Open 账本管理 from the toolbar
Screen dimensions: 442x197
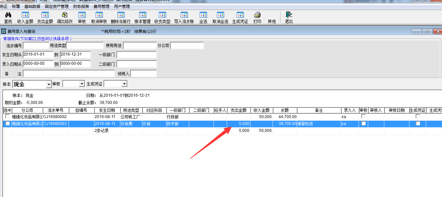coord(142,15)
